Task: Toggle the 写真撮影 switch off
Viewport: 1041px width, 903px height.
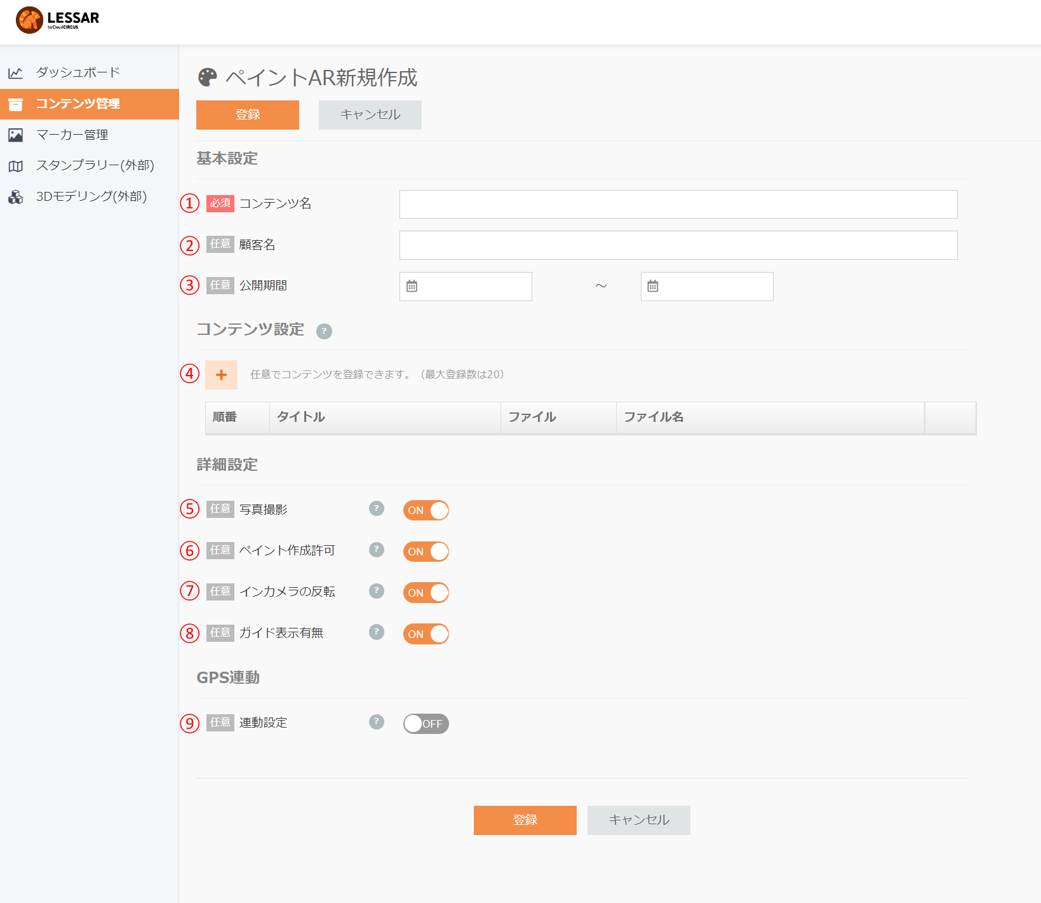Action: coord(426,510)
